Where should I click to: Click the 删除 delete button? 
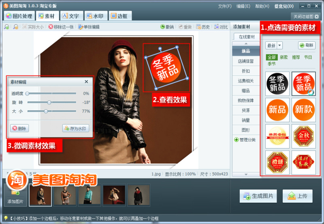pyautogui.click(x=19, y=128)
